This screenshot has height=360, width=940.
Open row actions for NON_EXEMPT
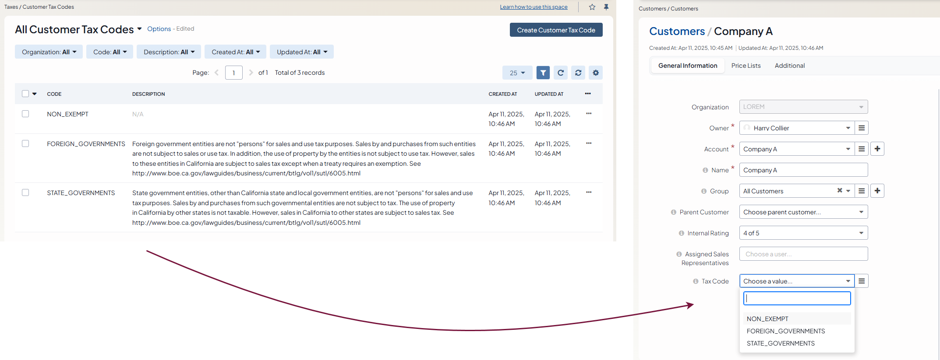coord(588,114)
